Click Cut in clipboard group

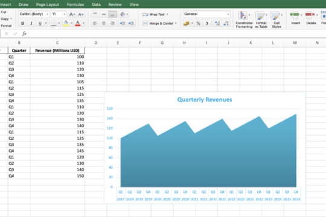pos(4,12)
